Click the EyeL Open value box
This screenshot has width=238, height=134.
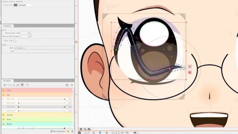69,99
